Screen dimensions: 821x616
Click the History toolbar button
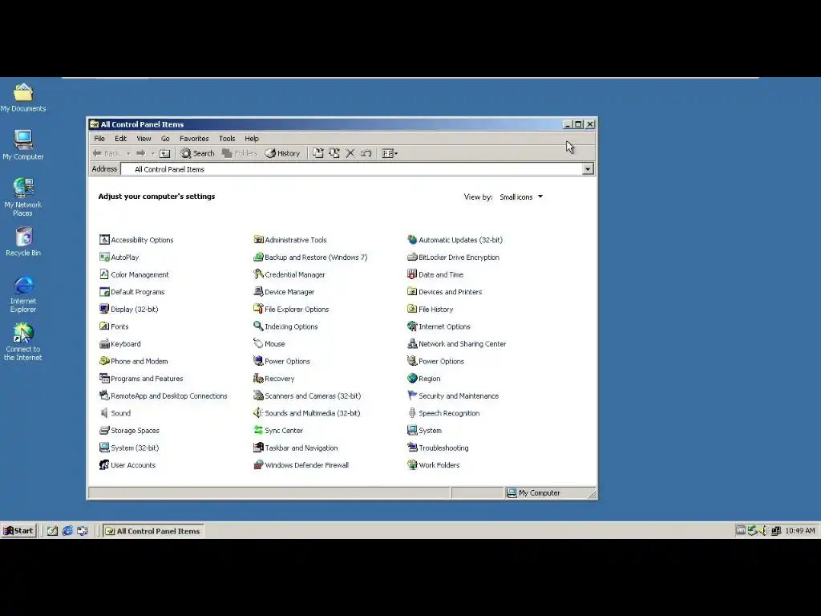tap(282, 153)
